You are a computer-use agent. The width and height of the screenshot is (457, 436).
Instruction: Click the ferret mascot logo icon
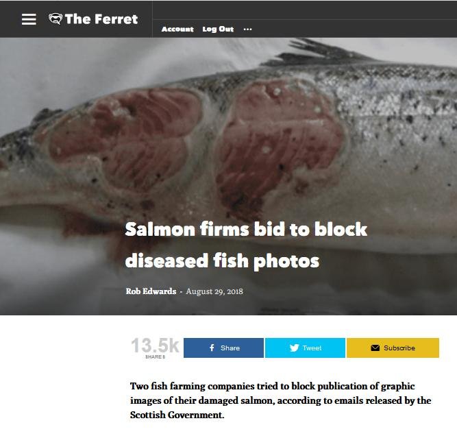click(x=55, y=19)
